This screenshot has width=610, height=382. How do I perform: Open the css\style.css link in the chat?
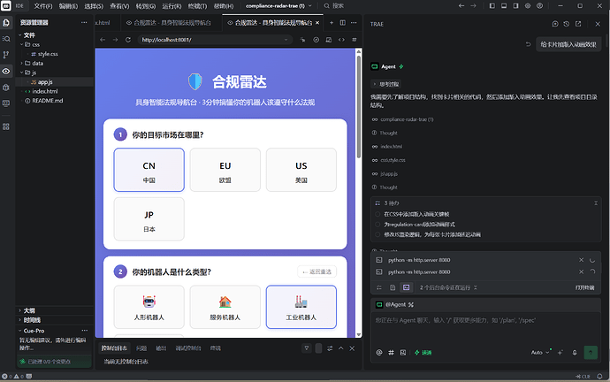(x=393, y=160)
